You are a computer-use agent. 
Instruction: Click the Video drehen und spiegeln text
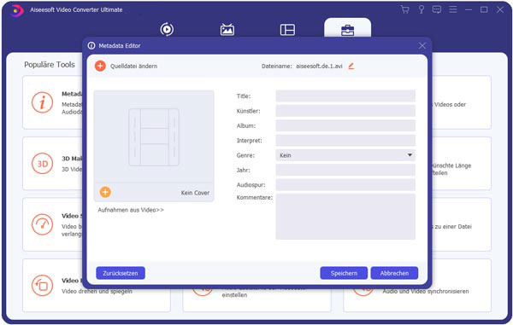pos(97,291)
